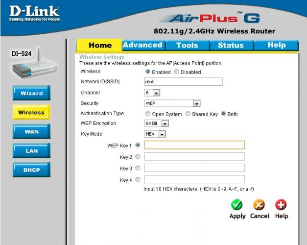
Task: Click the Wireless sidebar button
Action: [31, 112]
